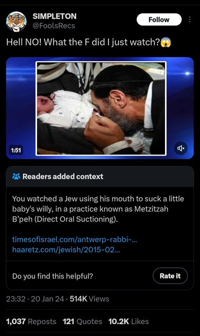The width and height of the screenshot is (200, 336).
Task: View the 1,037 Reposts list
Action: pos(31,322)
